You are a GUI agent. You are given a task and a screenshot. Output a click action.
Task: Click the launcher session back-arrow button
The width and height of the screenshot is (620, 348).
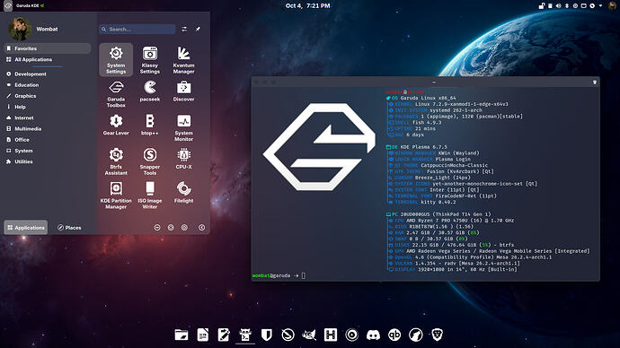201,228
